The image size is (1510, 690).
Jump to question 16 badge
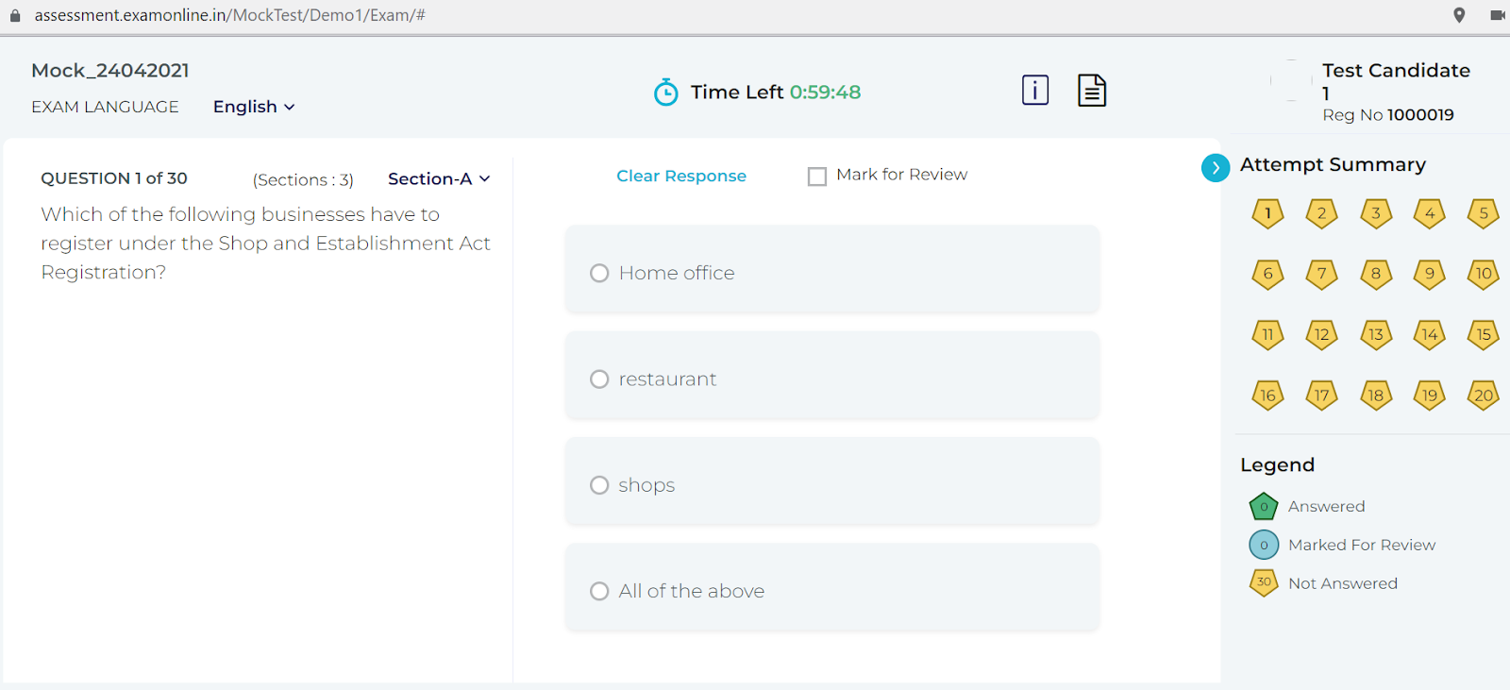coord(1267,395)
